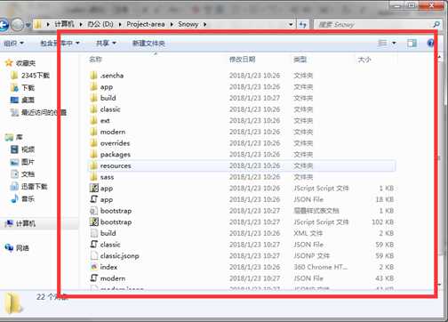Open the help question mark icon
This screenshot has width=448, height=322.
tap(430, 44)
